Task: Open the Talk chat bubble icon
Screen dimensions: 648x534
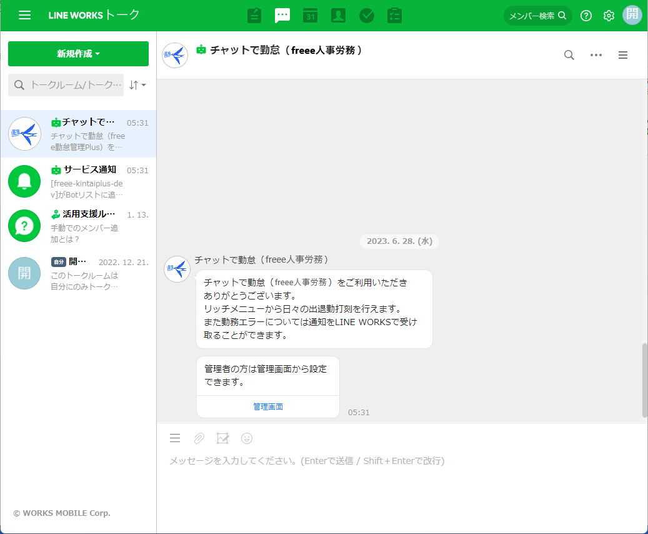Action: click(x=282, y=16)
